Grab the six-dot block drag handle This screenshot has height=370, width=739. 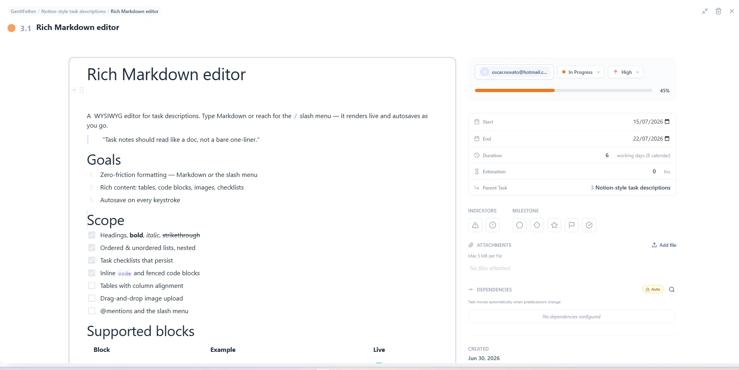pos(81,90)
